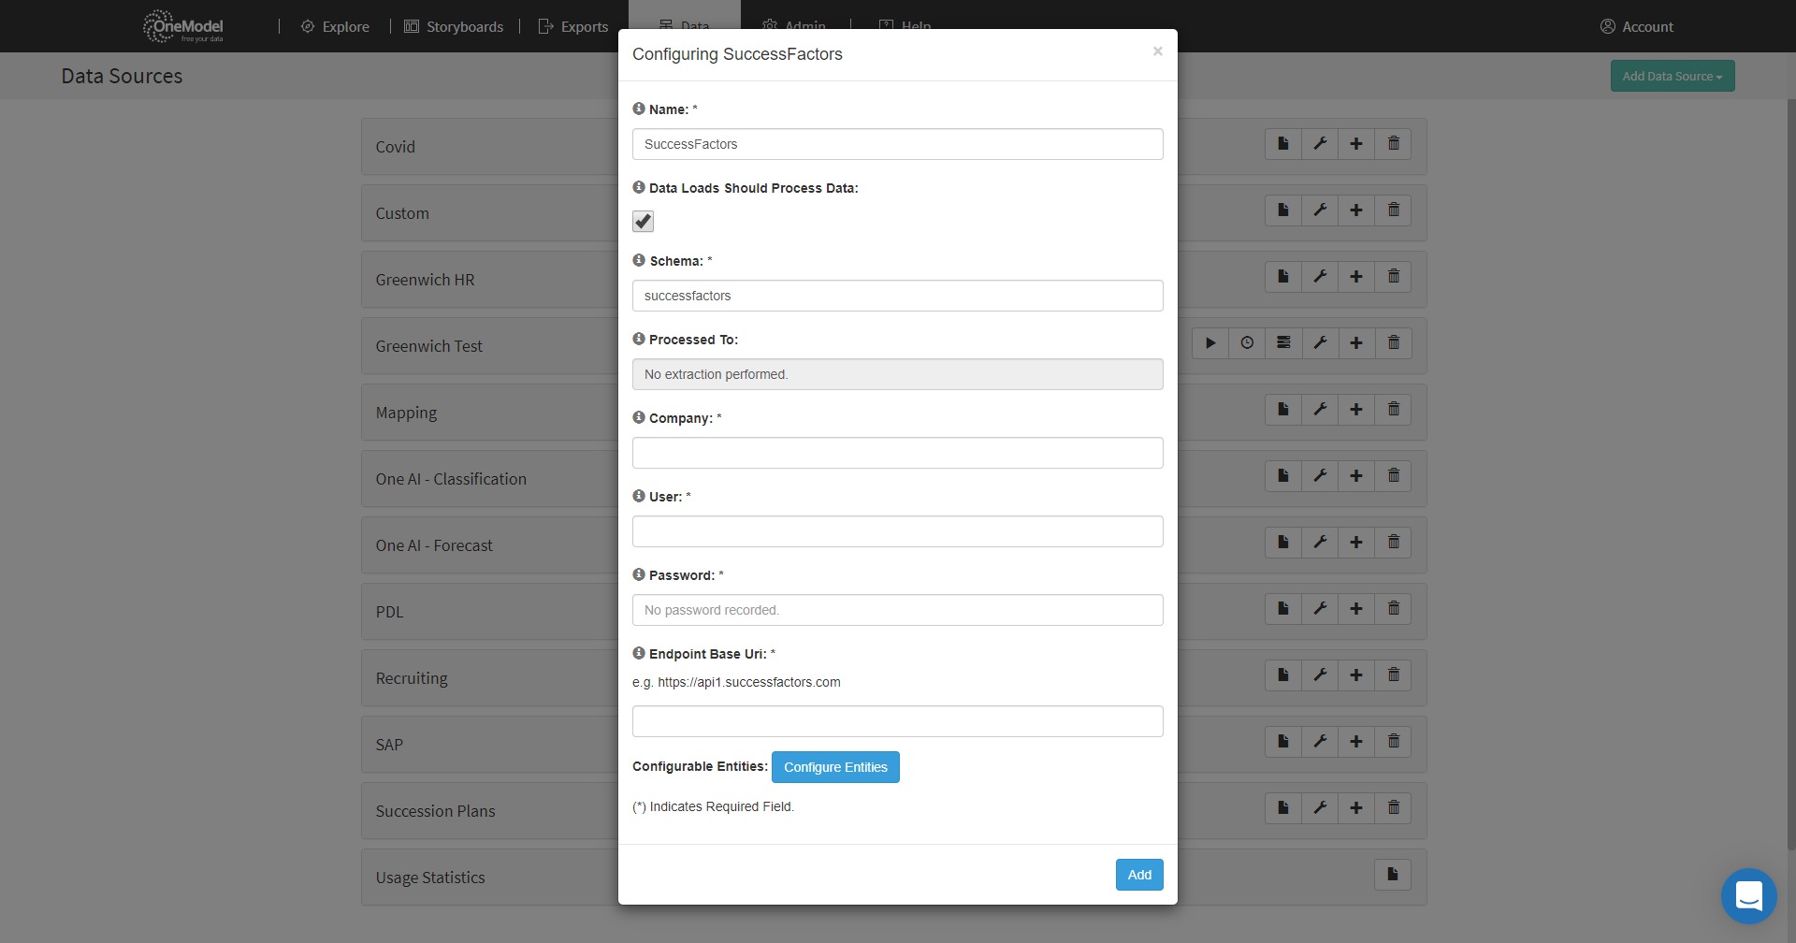Open the Storyboards menu

coord(454,27)
